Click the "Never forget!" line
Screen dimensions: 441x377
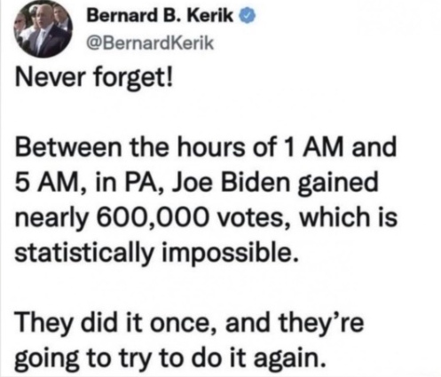[x=93, y=78]
